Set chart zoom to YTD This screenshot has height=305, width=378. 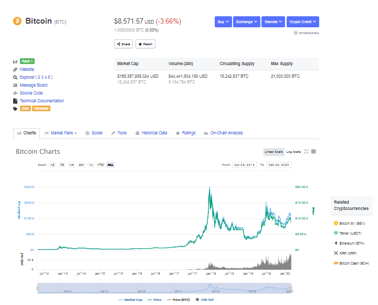(x=100, y=165)
